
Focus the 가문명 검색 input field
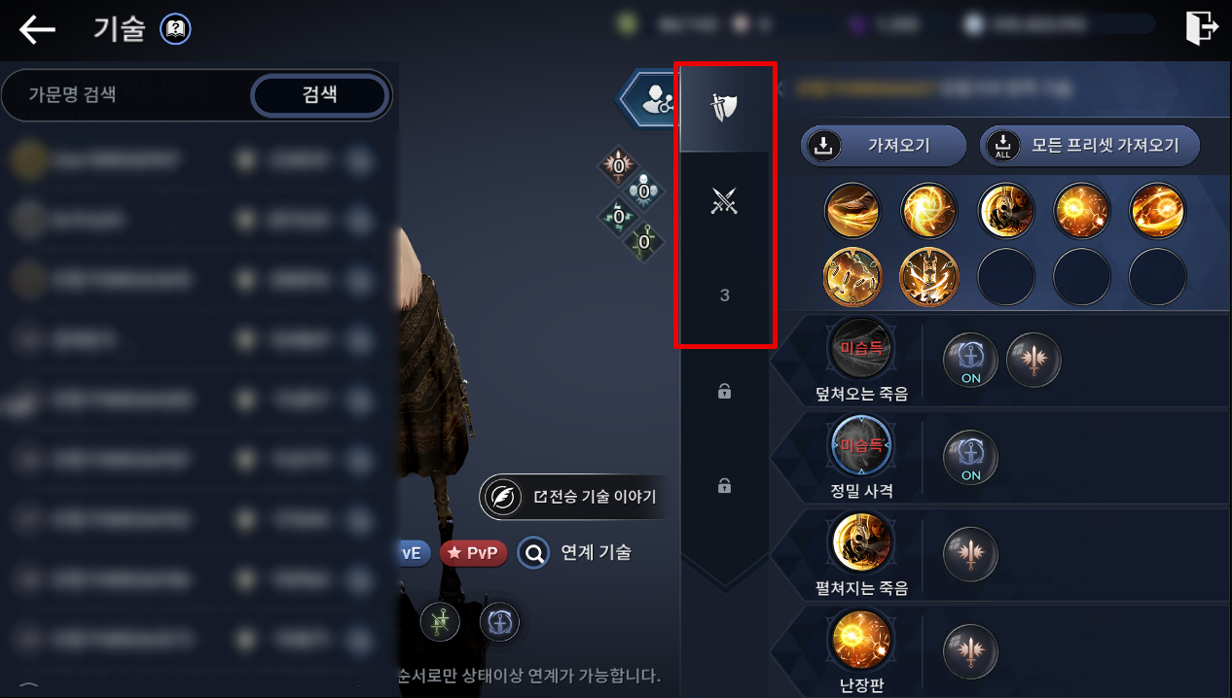[127, 94]
